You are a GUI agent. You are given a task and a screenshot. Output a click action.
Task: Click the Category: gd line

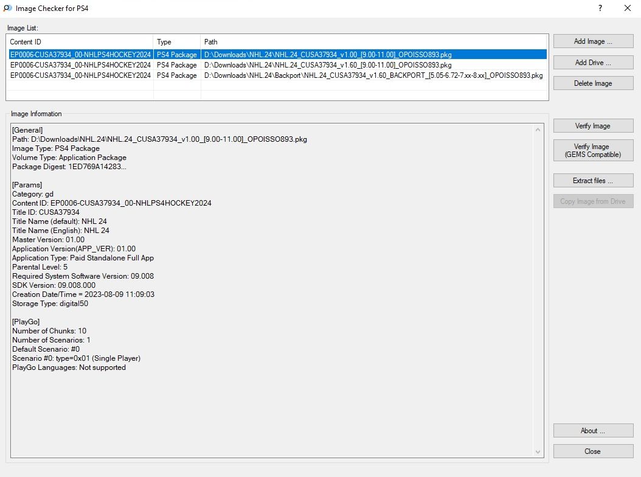coord(33,194)
